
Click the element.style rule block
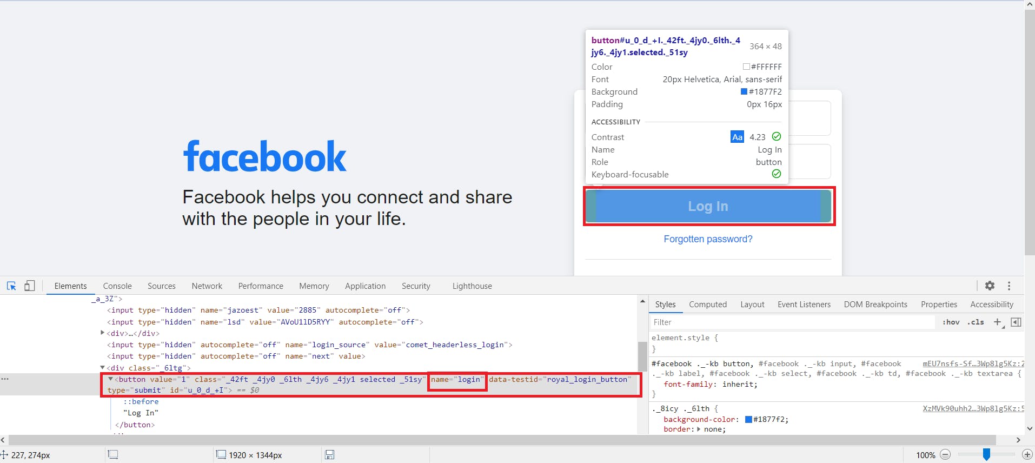(x=685, y=343)
